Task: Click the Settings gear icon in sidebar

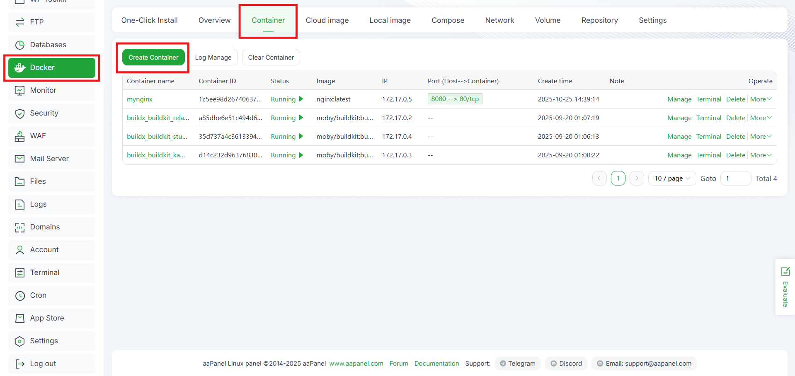Action: click(20, 341)
